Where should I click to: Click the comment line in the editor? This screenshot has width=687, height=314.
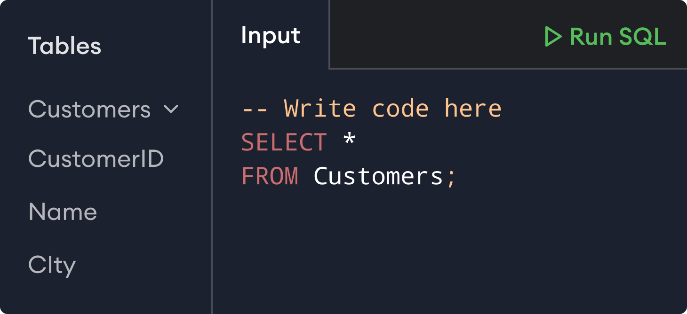(371, 108)
